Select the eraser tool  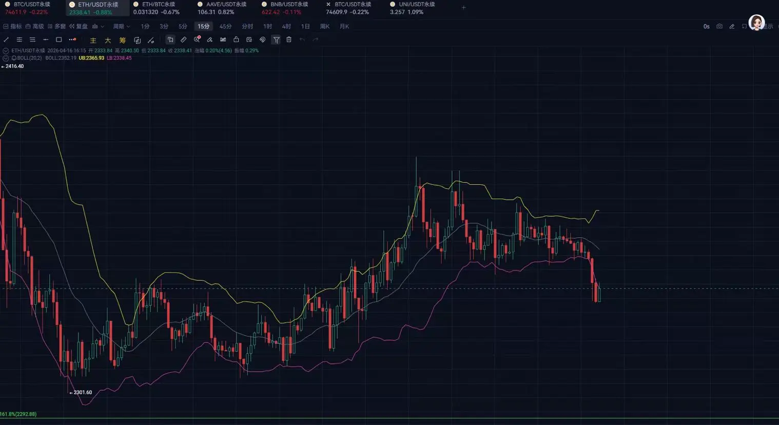(x=210, y=40)
